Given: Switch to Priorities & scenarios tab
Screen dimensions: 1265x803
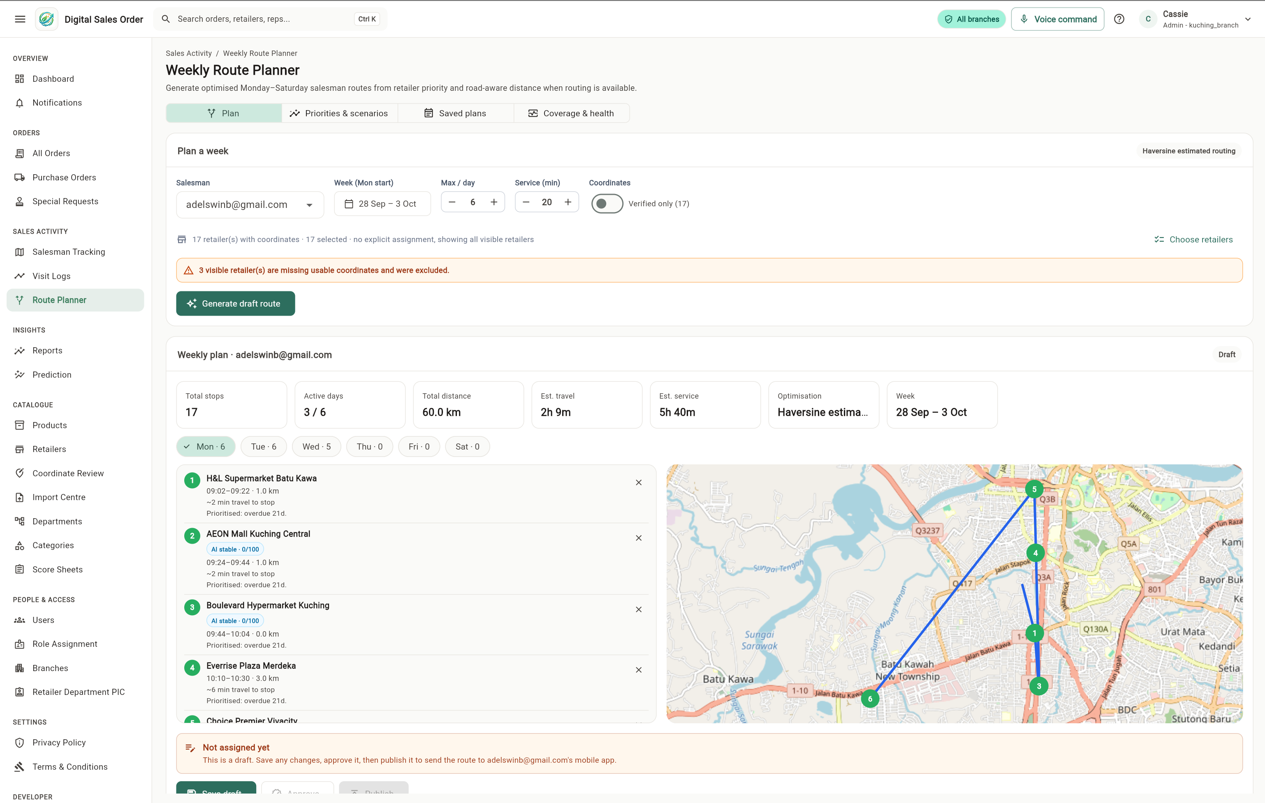Looking at the screenshot, I should (339, 113).
